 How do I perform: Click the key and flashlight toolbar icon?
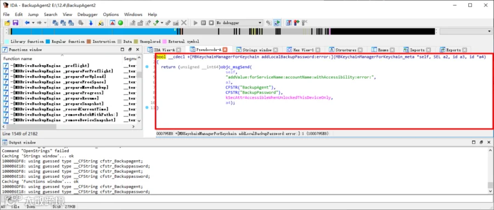[x=100, y=23]
